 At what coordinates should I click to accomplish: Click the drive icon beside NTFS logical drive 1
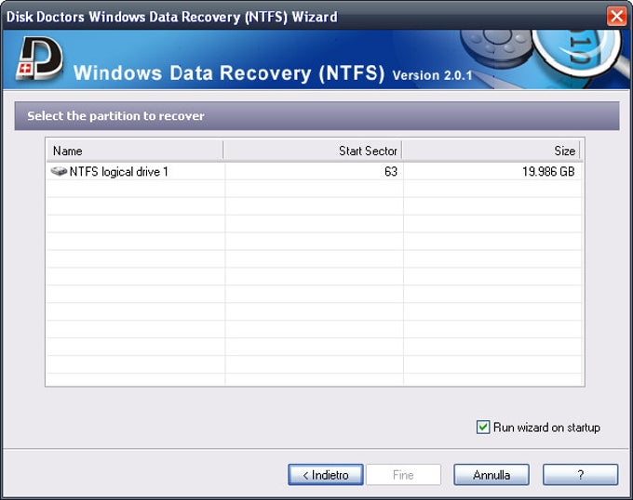click(59, 172)
